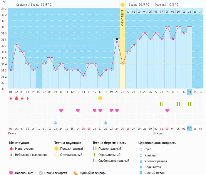This screenshot has width=206, height=175.
Task: Click the intercourse heart on cycle day 10
Action: pos(61,110)
